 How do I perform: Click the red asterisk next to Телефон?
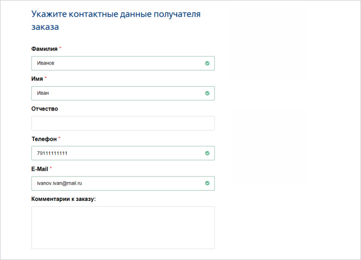coord(60,138)
